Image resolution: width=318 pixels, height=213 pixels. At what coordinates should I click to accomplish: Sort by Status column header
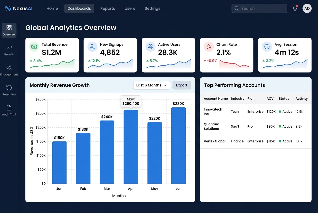(284, 98)
